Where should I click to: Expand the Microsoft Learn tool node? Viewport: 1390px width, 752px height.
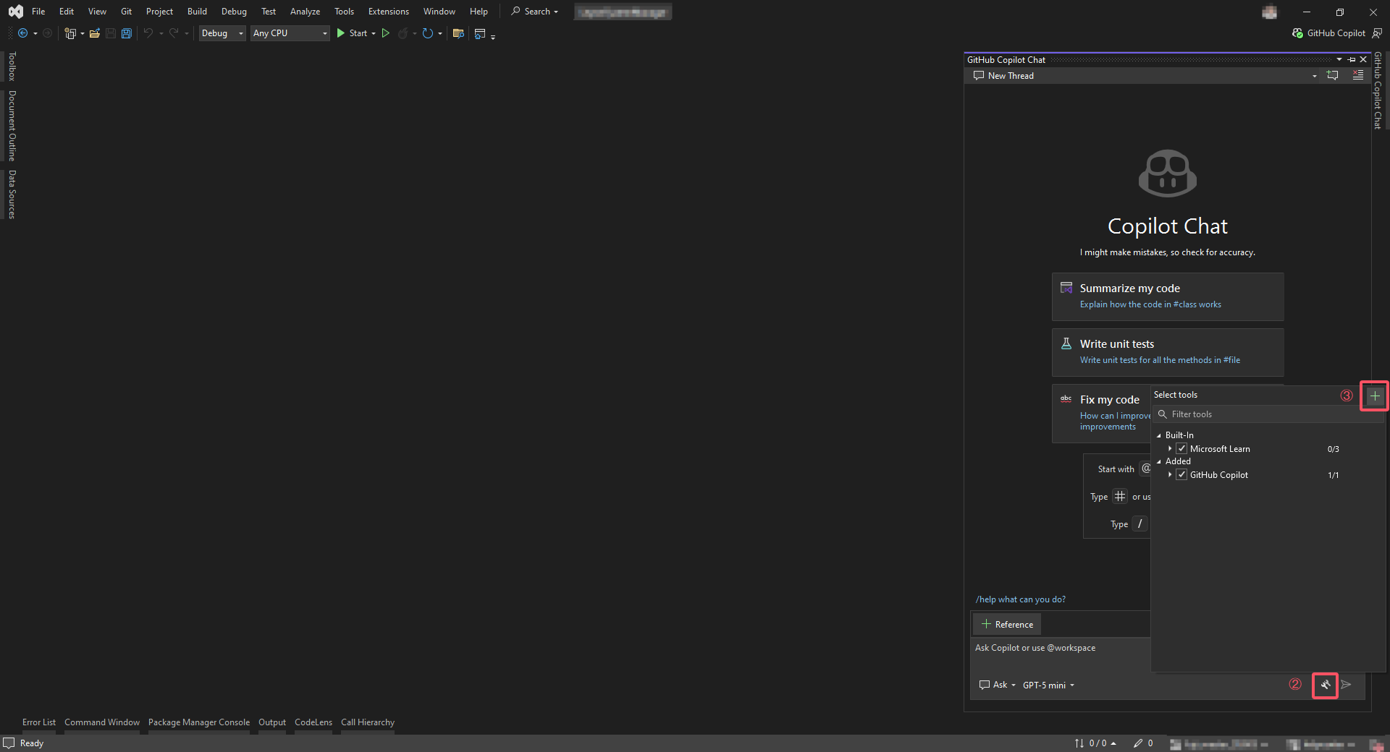click(x=1170, y=449)
